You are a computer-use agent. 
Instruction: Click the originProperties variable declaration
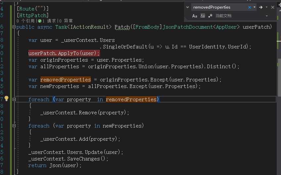pyautogui.click(x=64, y=60)
